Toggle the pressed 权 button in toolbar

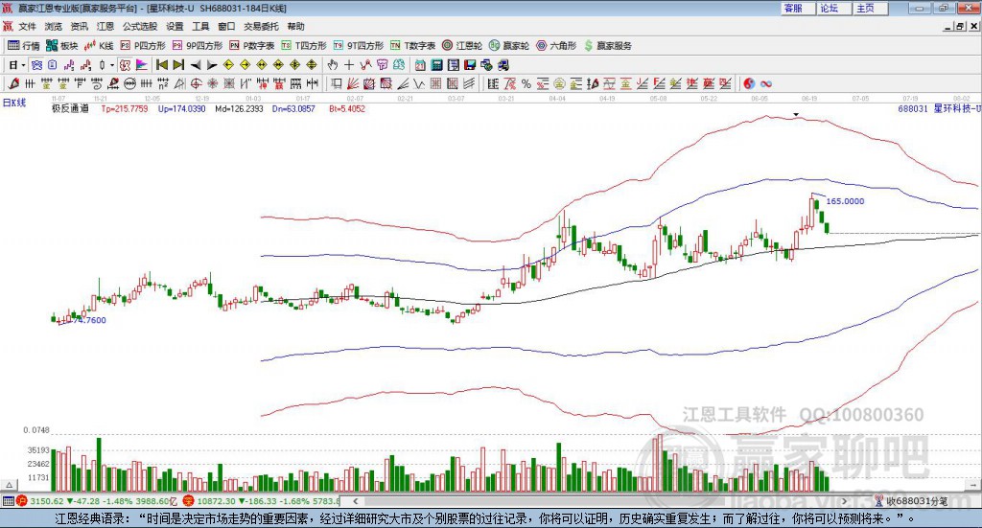126,65
